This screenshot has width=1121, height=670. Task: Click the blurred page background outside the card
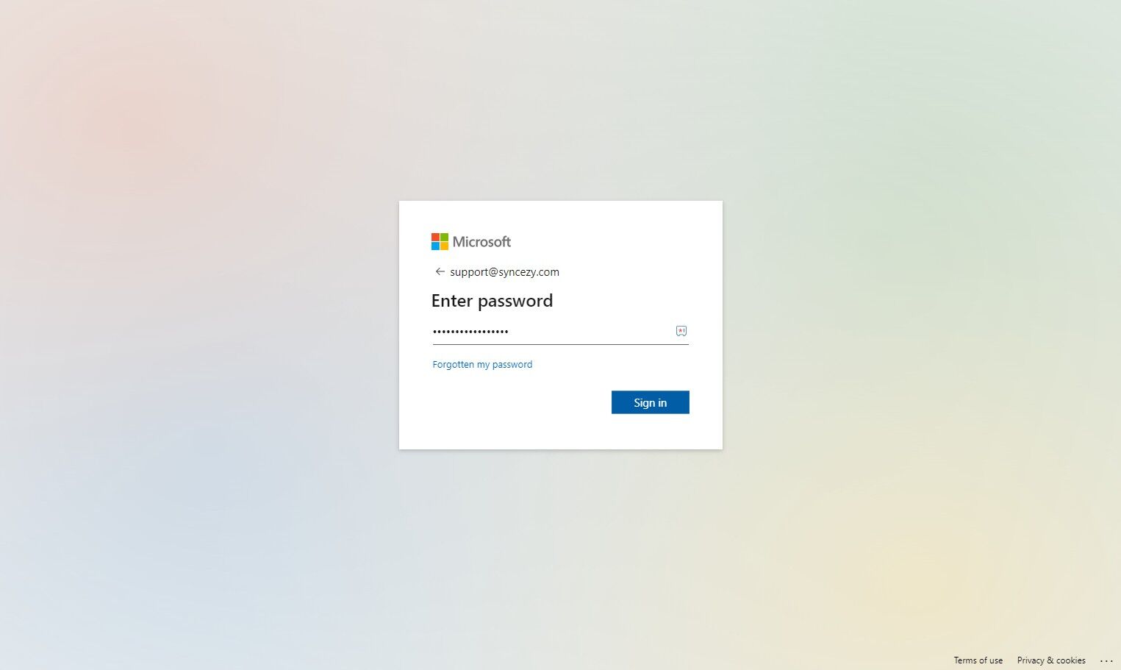(x=198, y=331)
